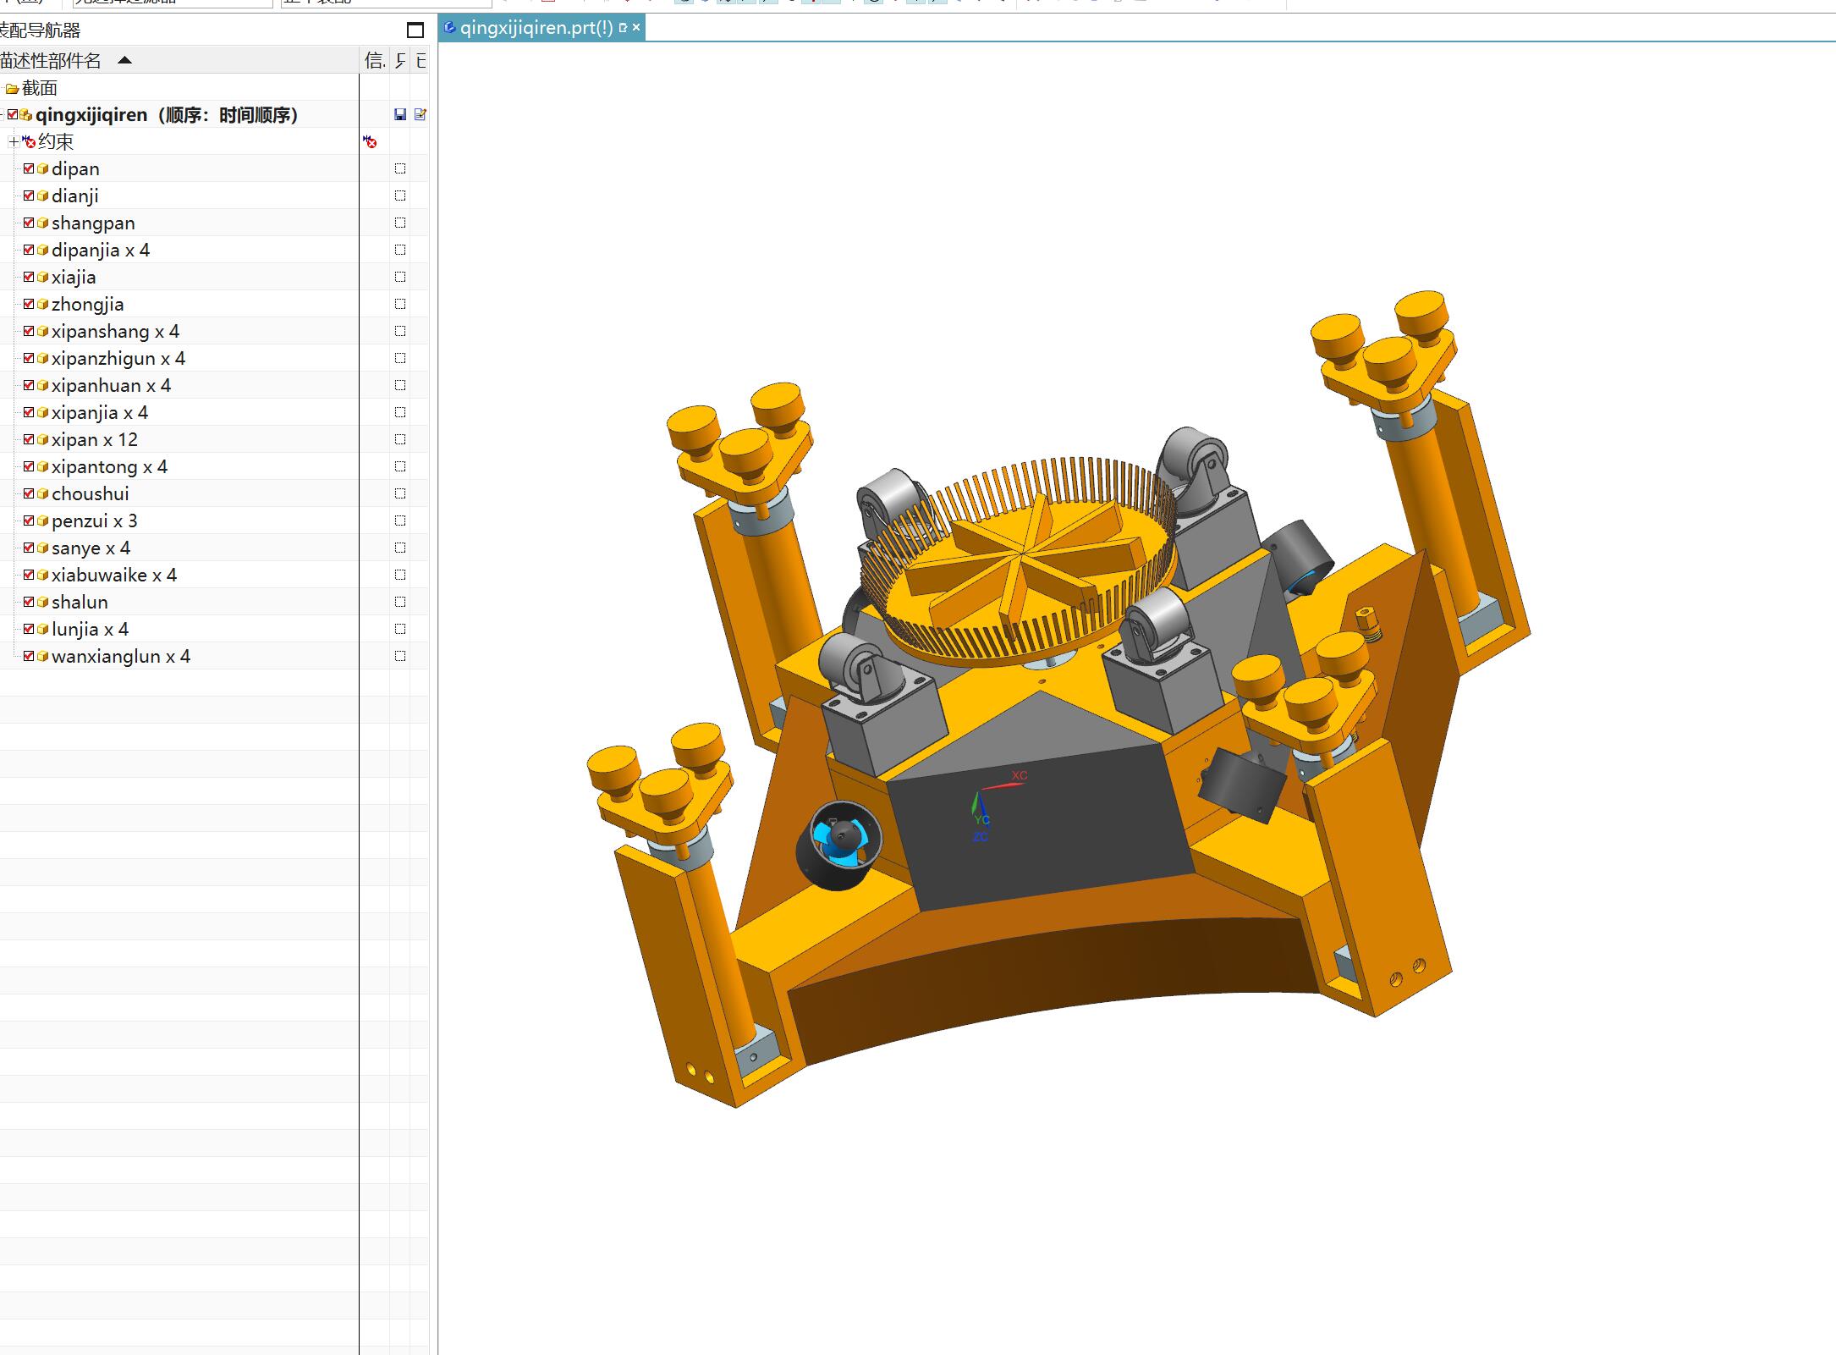Click the component cube icon for dipanjia x 4
1836x1355 pixels.
pyautogui.click(x=43, y=250)
